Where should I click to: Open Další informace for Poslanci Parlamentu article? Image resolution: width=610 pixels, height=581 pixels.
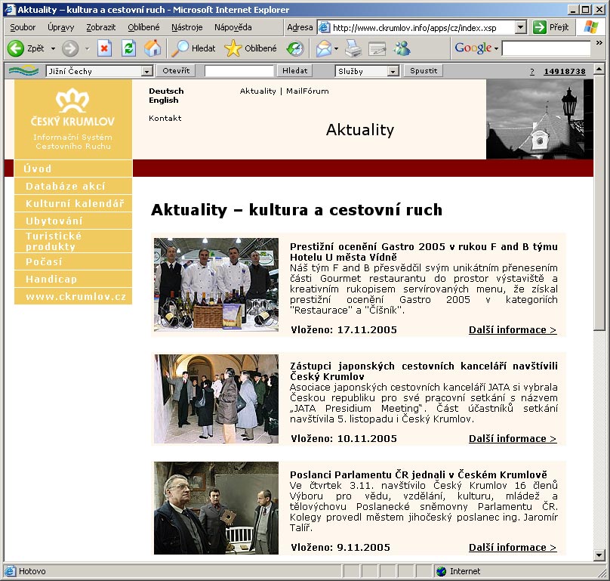pos(513,547)
